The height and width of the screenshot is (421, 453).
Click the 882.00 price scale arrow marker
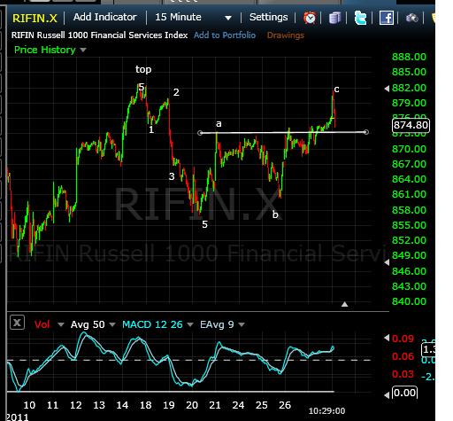tap(387, 89)
